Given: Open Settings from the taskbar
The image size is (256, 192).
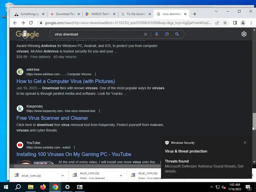Looking at the screenshot, I should pyautogui.click(x=67, y=187).
